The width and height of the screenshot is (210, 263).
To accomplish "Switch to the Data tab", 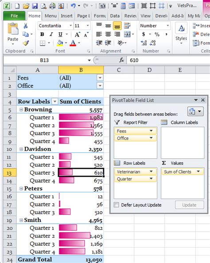I will [115, 16].
